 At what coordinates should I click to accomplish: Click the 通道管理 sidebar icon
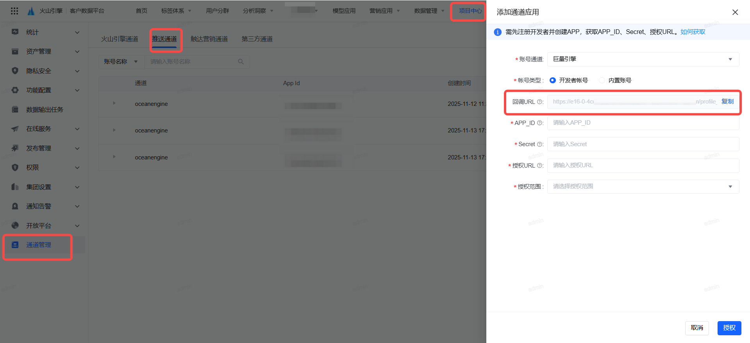[15, 245]
